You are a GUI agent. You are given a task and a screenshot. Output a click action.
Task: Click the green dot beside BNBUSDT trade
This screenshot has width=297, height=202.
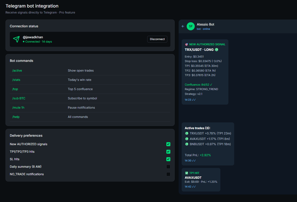[x=187, y=144]
